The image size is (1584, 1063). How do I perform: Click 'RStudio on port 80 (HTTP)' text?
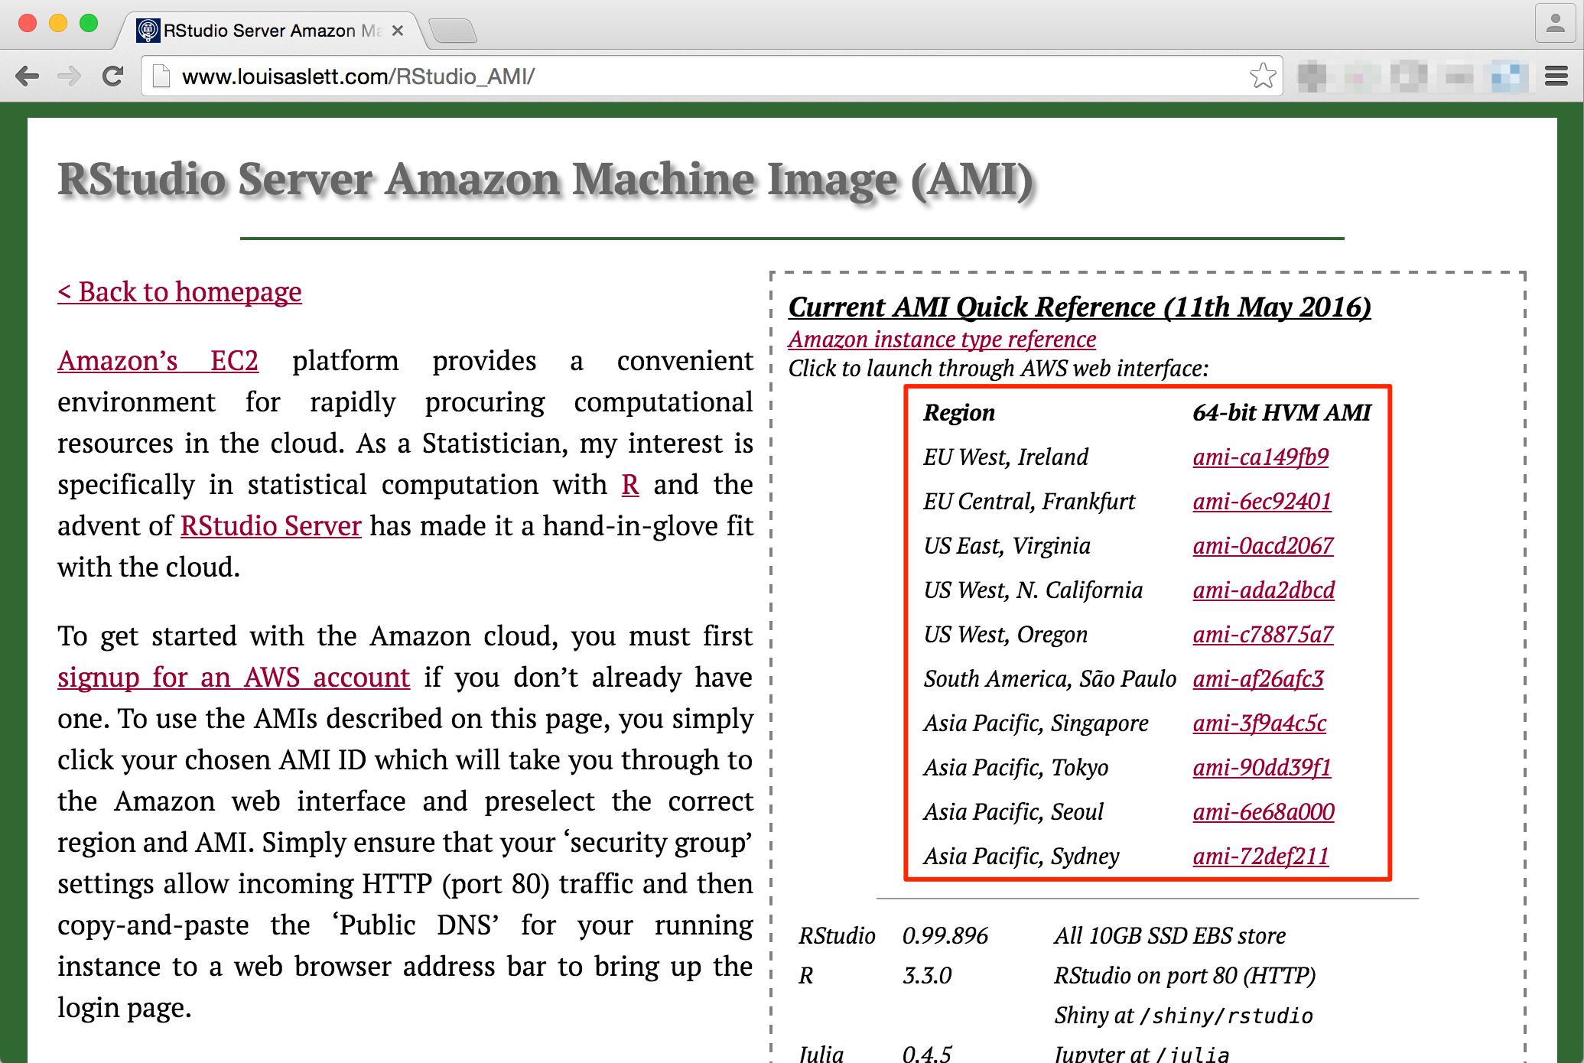(1185, 976)
